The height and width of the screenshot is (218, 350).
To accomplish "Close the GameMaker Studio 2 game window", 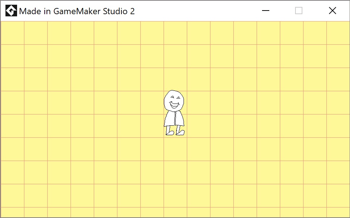I will tap(332, 11).
